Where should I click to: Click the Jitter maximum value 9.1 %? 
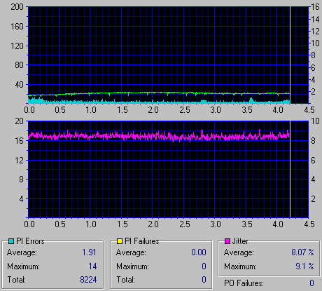coord(304,266)
